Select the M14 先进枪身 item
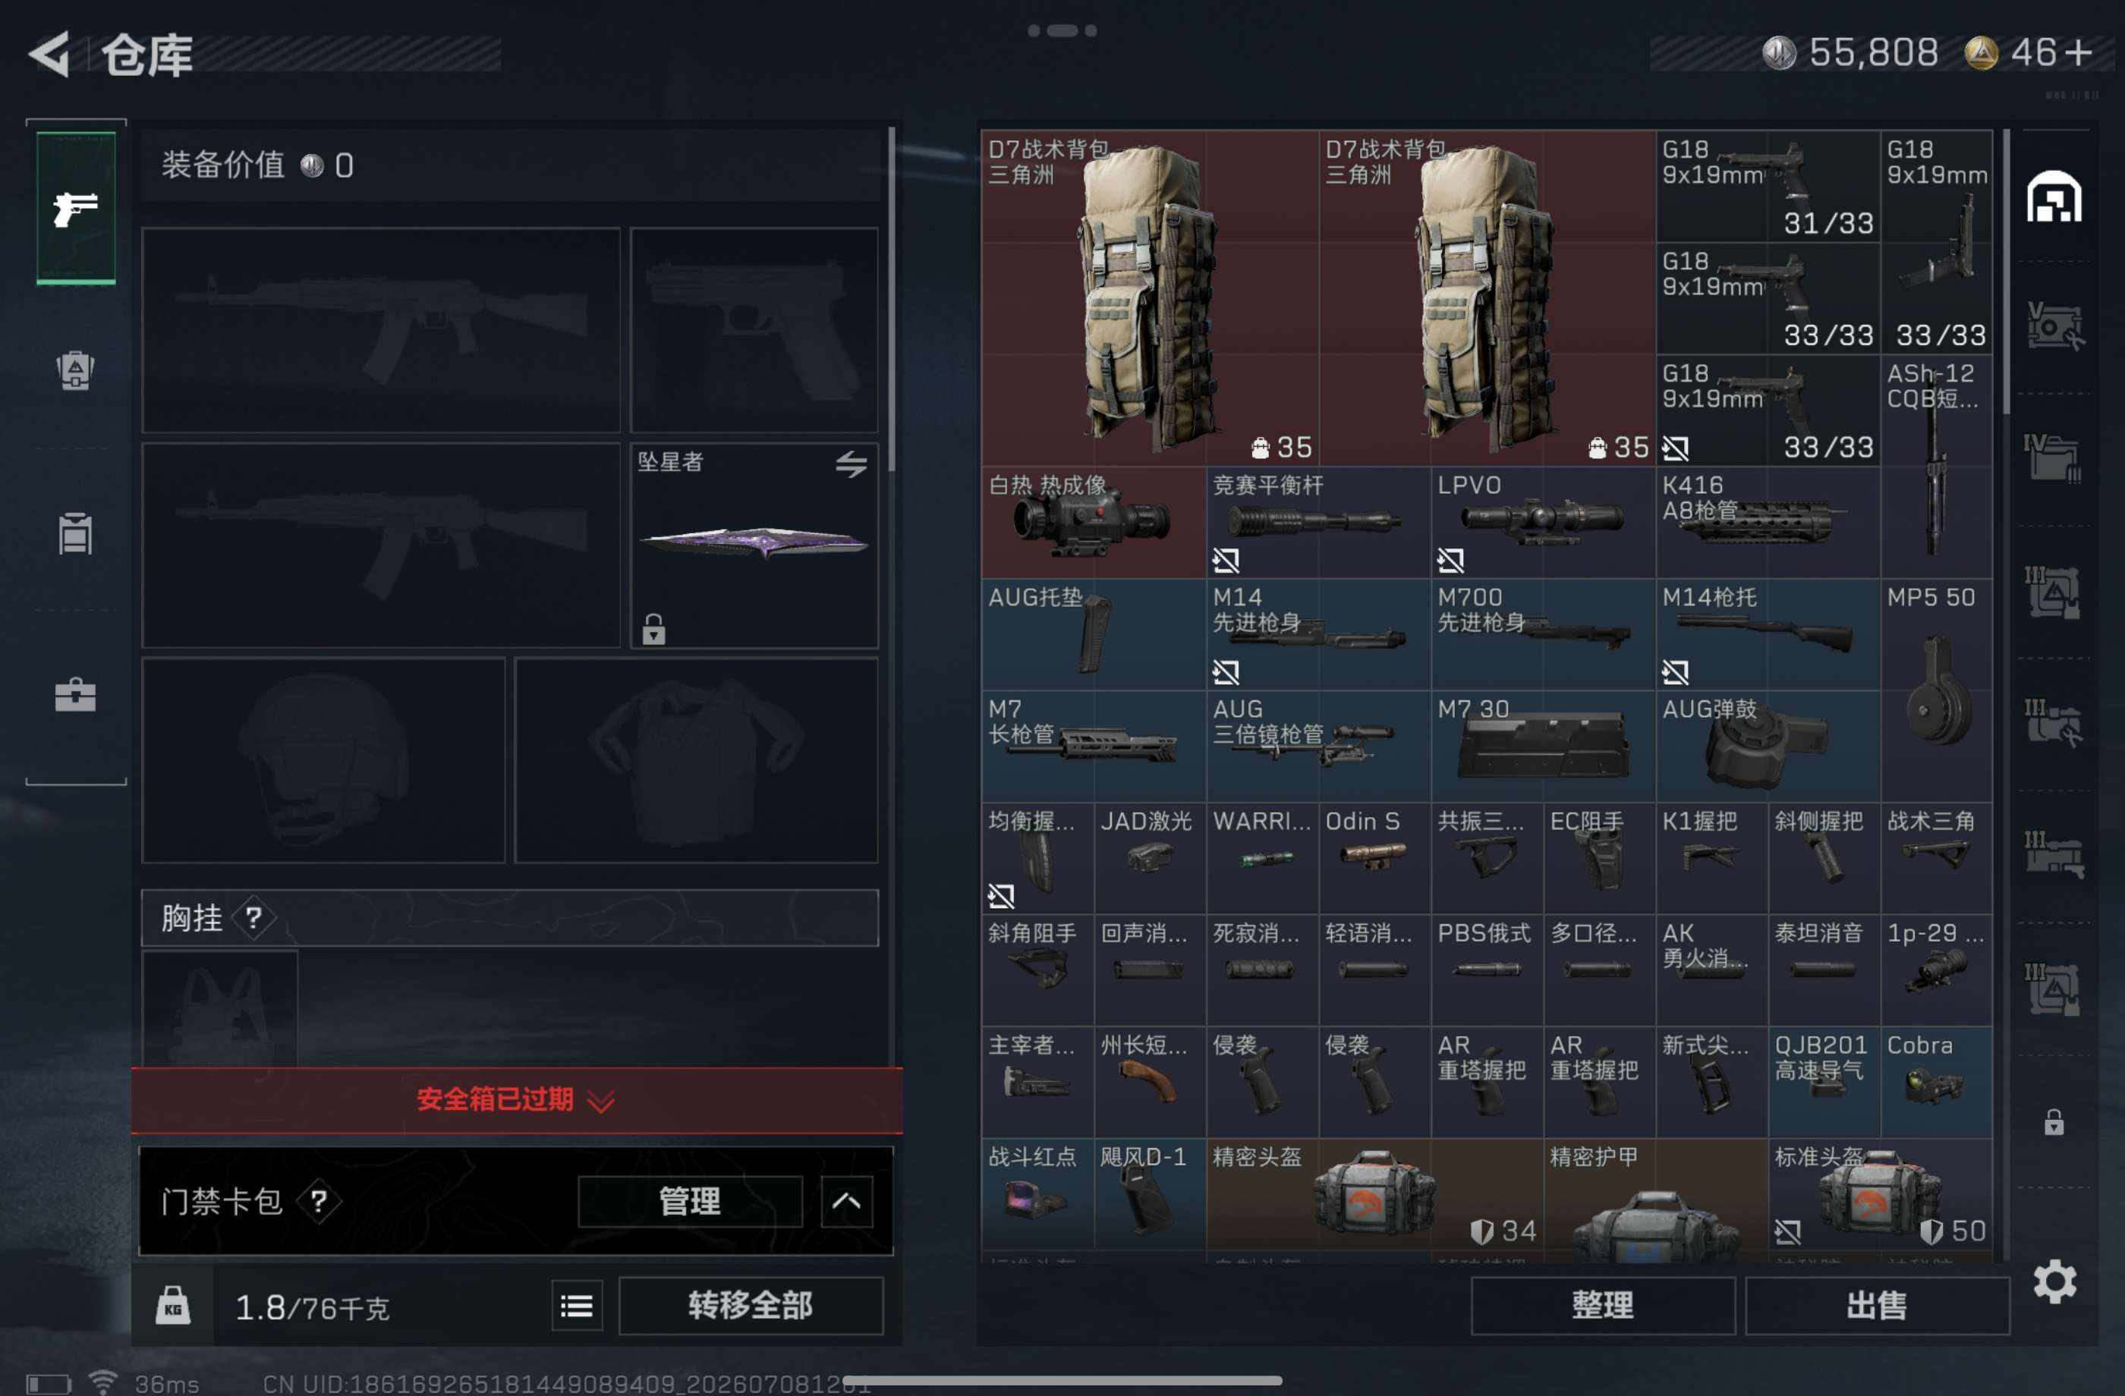This screenshot has height=1396, width=2125. click(x=1317, y=634)
